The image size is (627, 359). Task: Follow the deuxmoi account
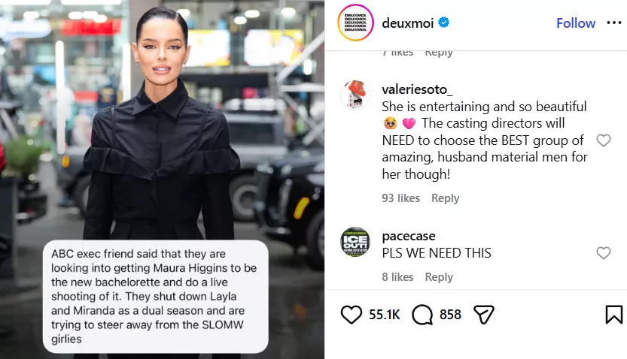coord(576,23)
